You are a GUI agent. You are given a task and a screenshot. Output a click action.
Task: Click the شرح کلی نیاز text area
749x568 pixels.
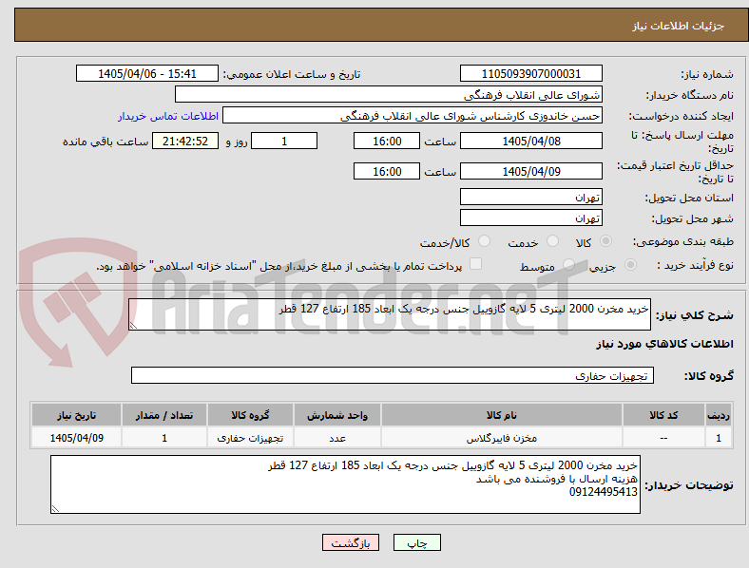click(x=390, y=314)
